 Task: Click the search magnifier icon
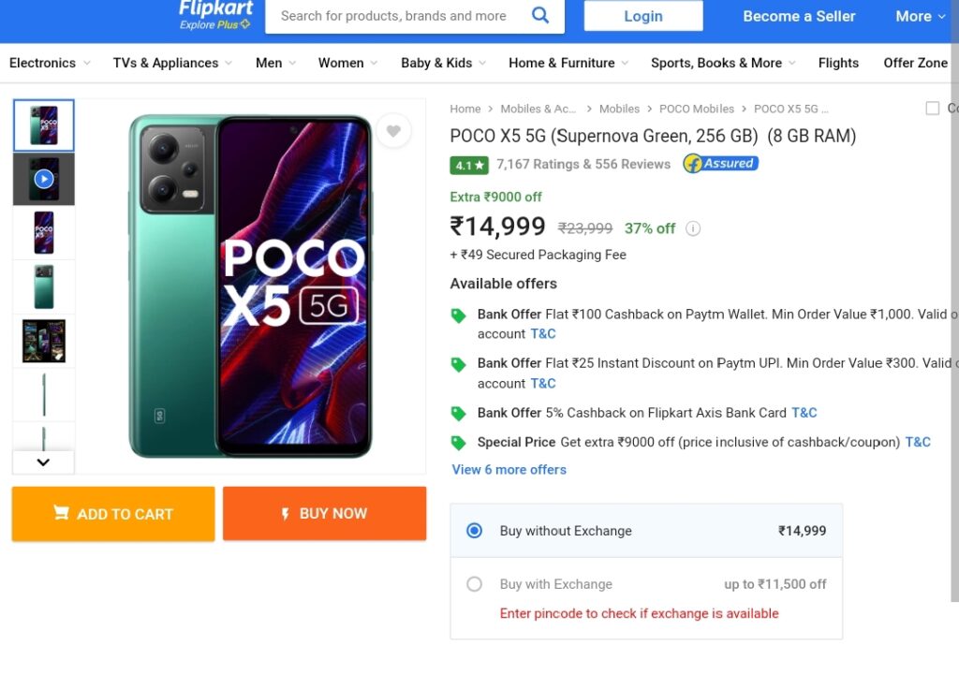[x=540, y=15]
